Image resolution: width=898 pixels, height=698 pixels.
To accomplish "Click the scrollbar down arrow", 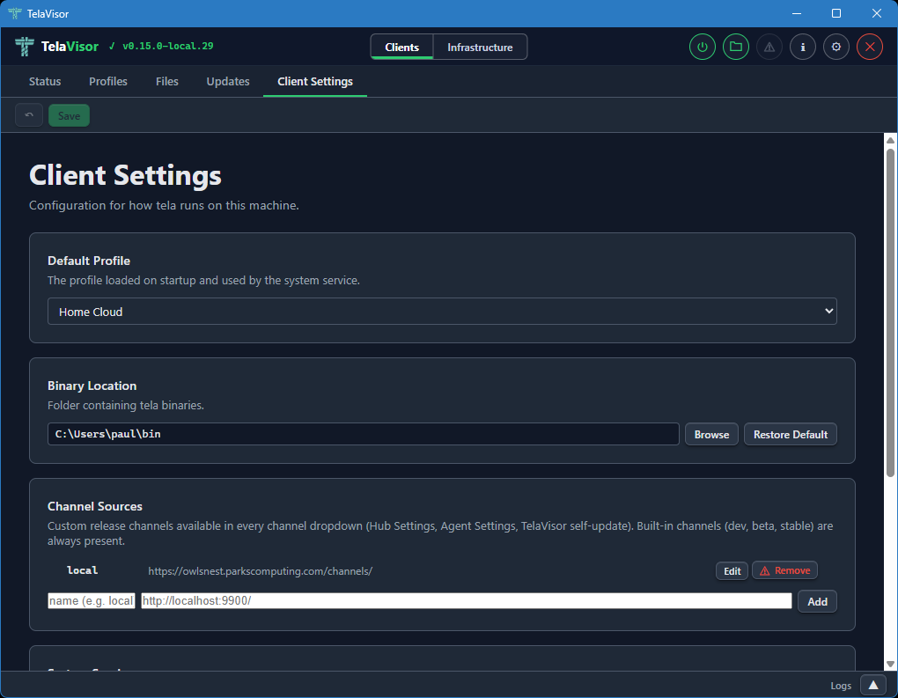I will coord(890,665).
